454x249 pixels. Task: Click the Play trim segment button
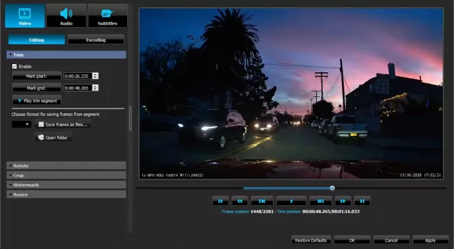point(37,100)
